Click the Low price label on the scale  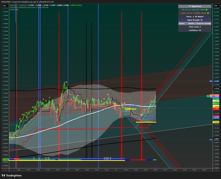coord(211,140)
